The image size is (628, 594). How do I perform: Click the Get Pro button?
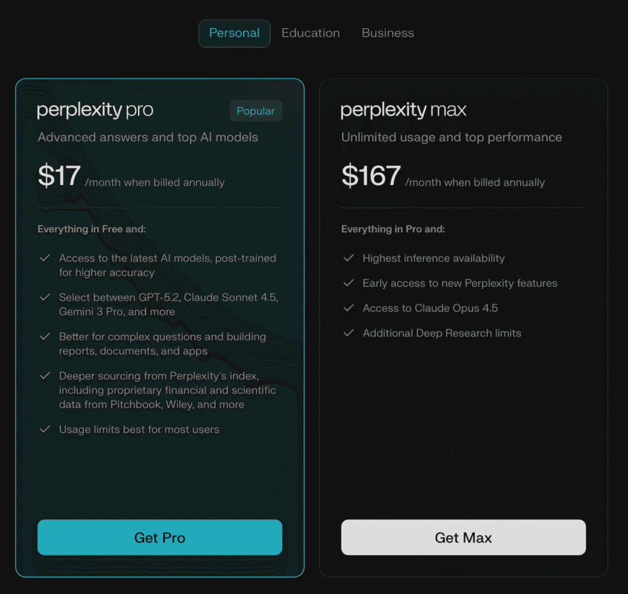pos(159,537)
